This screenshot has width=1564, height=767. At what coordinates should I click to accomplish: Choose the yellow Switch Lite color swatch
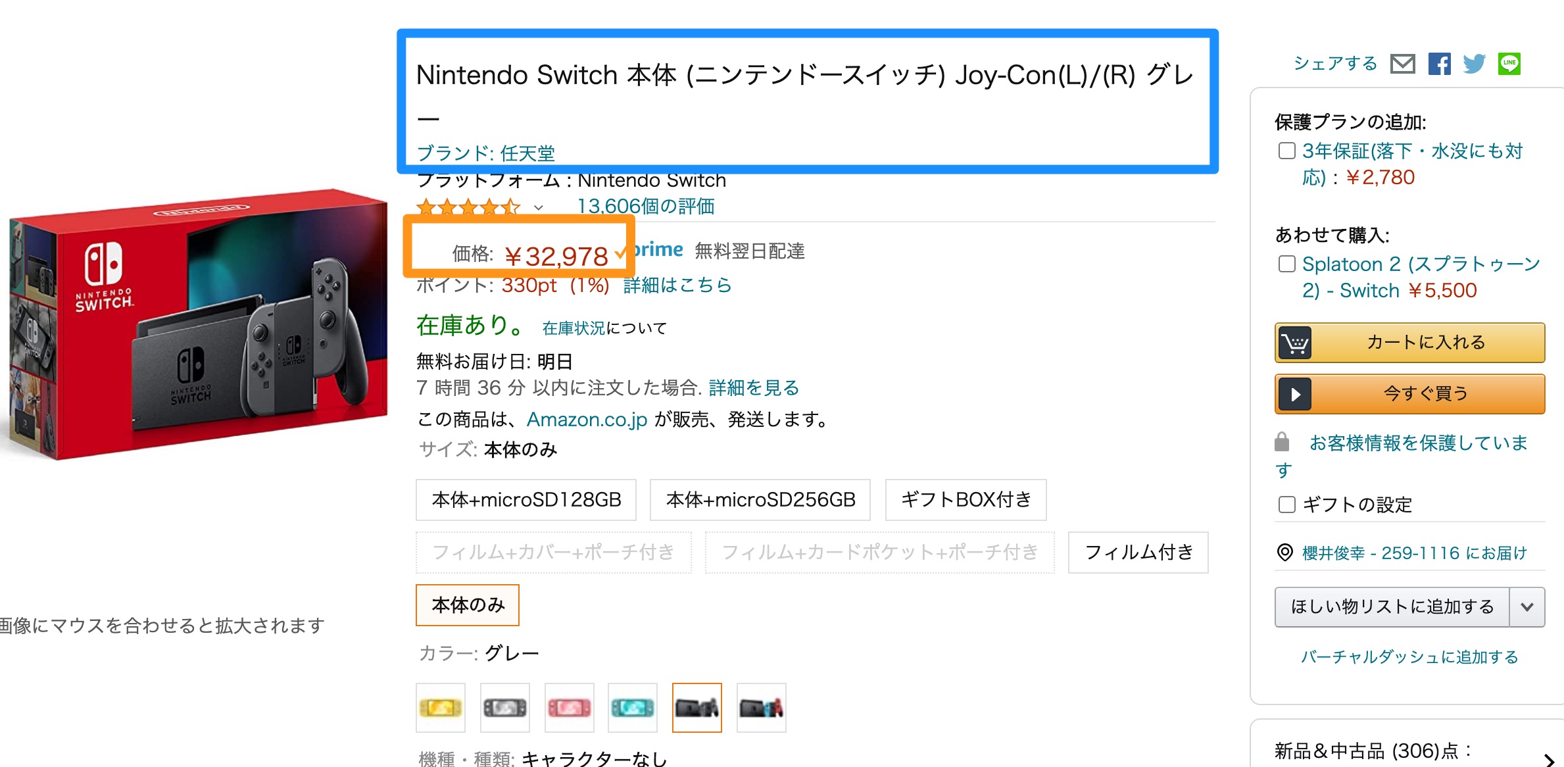pyautogui.click(x=441, y=708)
